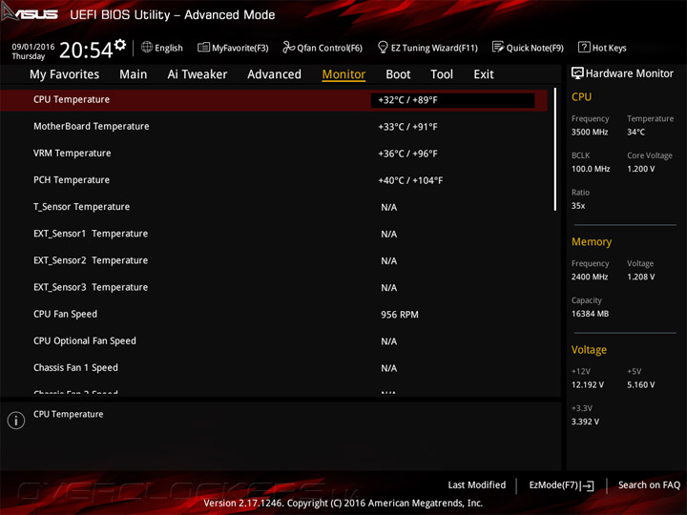This screenshot has width=687, height=515.
Task: Click the date 09/01/2016
Action: 33,47
